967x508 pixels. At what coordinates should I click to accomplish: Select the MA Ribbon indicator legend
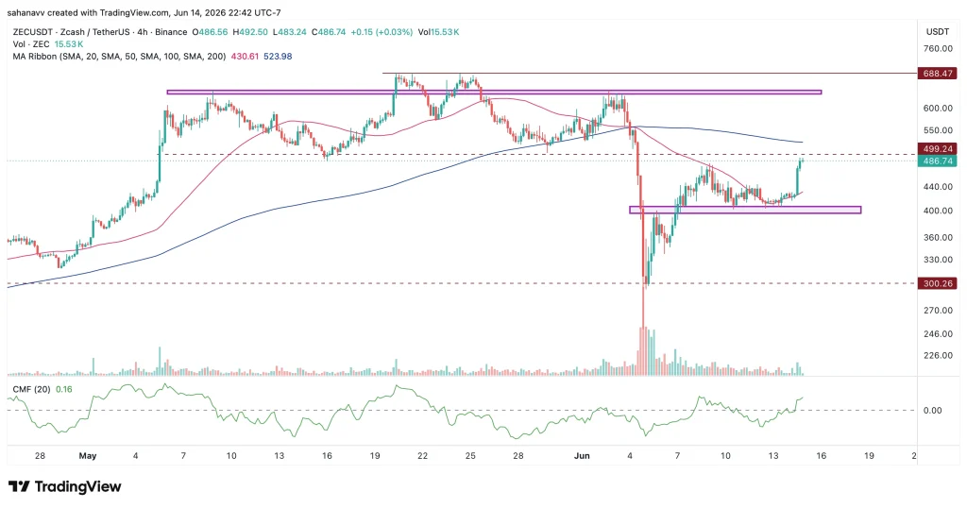pos(120,56)
